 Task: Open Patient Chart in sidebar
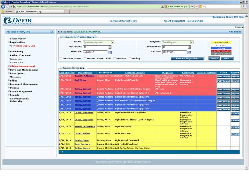coord(17,62)
